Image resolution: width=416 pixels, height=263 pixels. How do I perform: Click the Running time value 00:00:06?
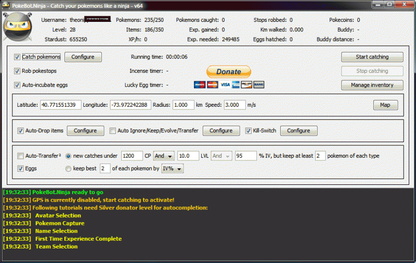click(x=177, y=57)
